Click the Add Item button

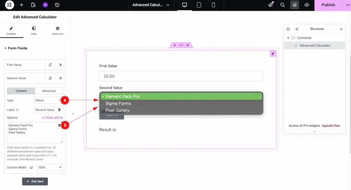pyautogui.click(x=35, y=181)
